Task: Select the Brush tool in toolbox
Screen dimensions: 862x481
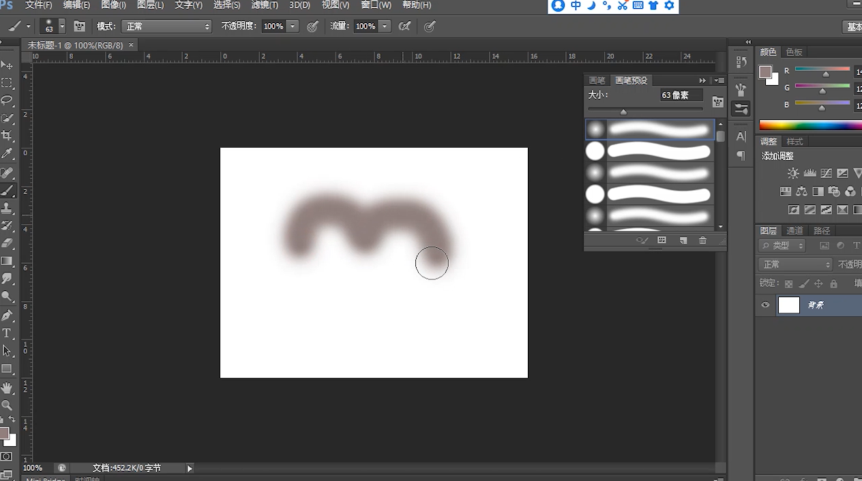Action: [x=7, y=190]
